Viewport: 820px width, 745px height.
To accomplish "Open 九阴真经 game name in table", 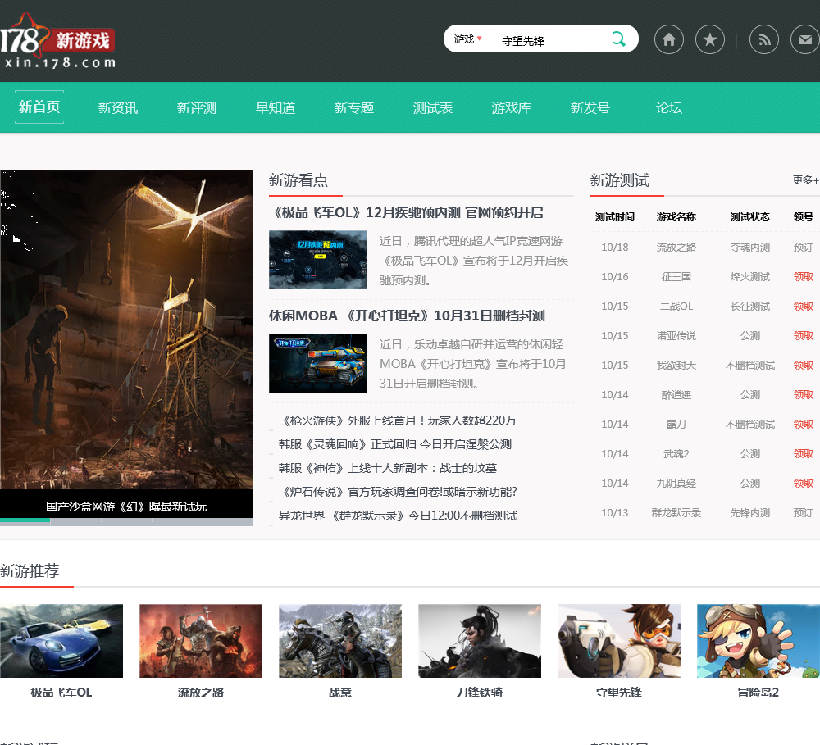I will [676, 483].
